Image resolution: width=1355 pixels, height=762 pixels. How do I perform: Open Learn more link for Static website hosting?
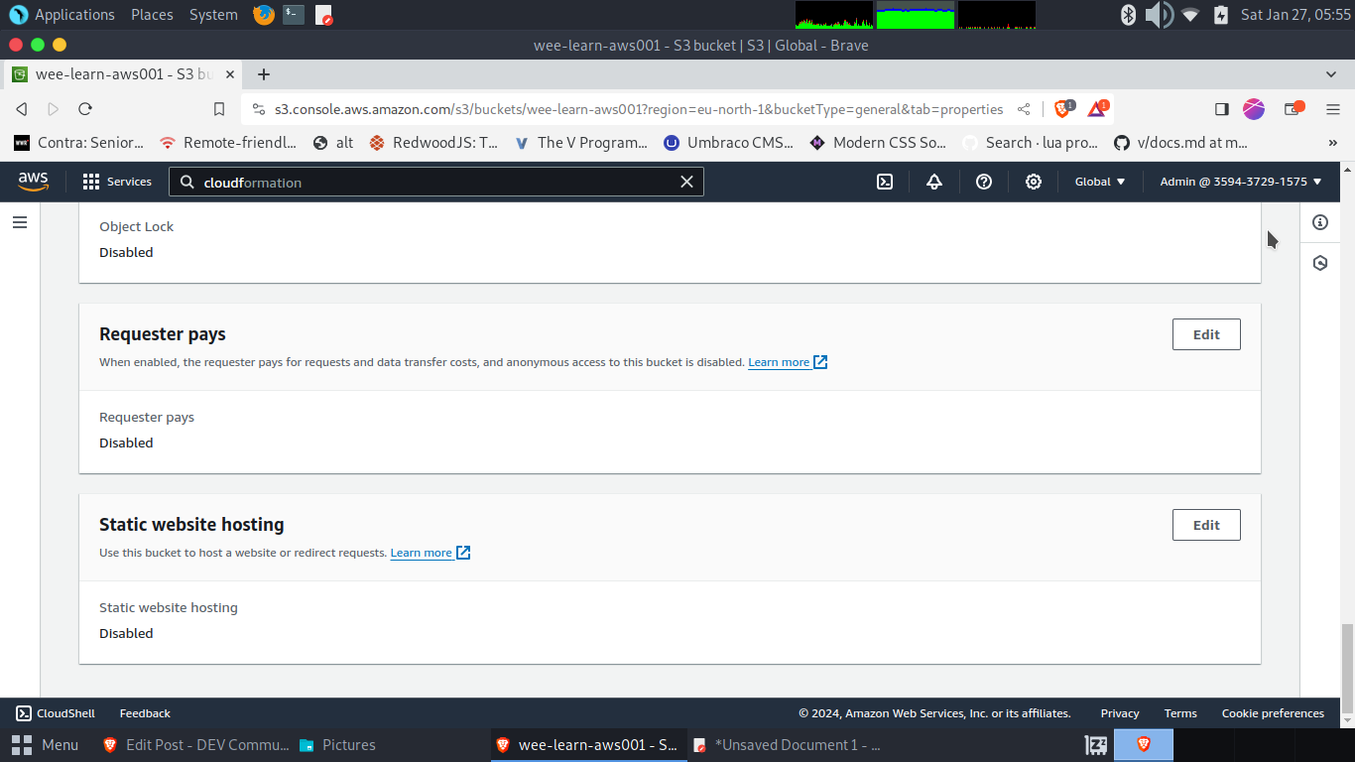coord(431,553)
